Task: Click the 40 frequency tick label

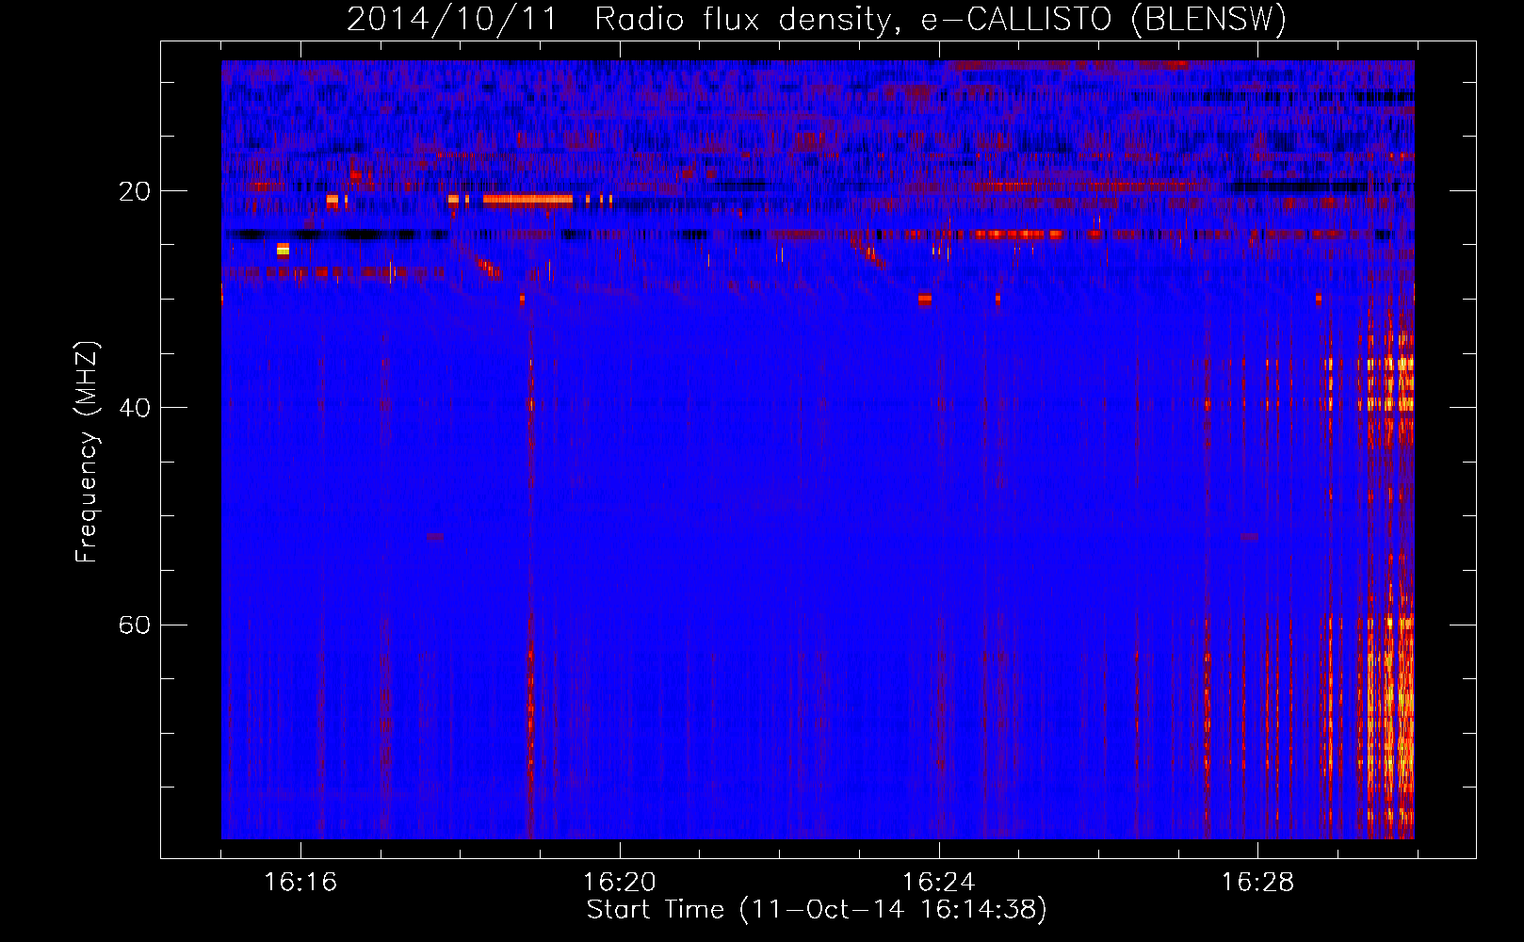Action: pos(135,408)
